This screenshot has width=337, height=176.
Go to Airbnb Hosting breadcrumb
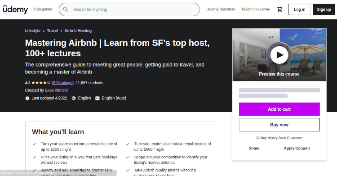click(78, 31)
